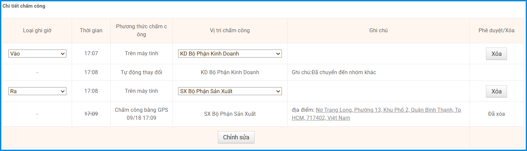The width and height of the screenshot is (527, 151).
Task: Click Xóa for the "Ra" entry
Action: [x=496, y=91]
